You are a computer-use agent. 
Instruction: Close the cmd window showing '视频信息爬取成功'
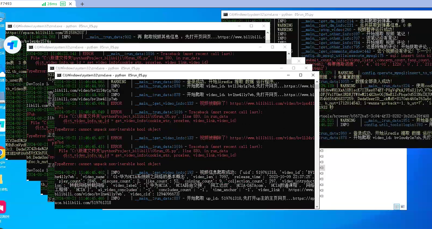(x=313, y=75)
